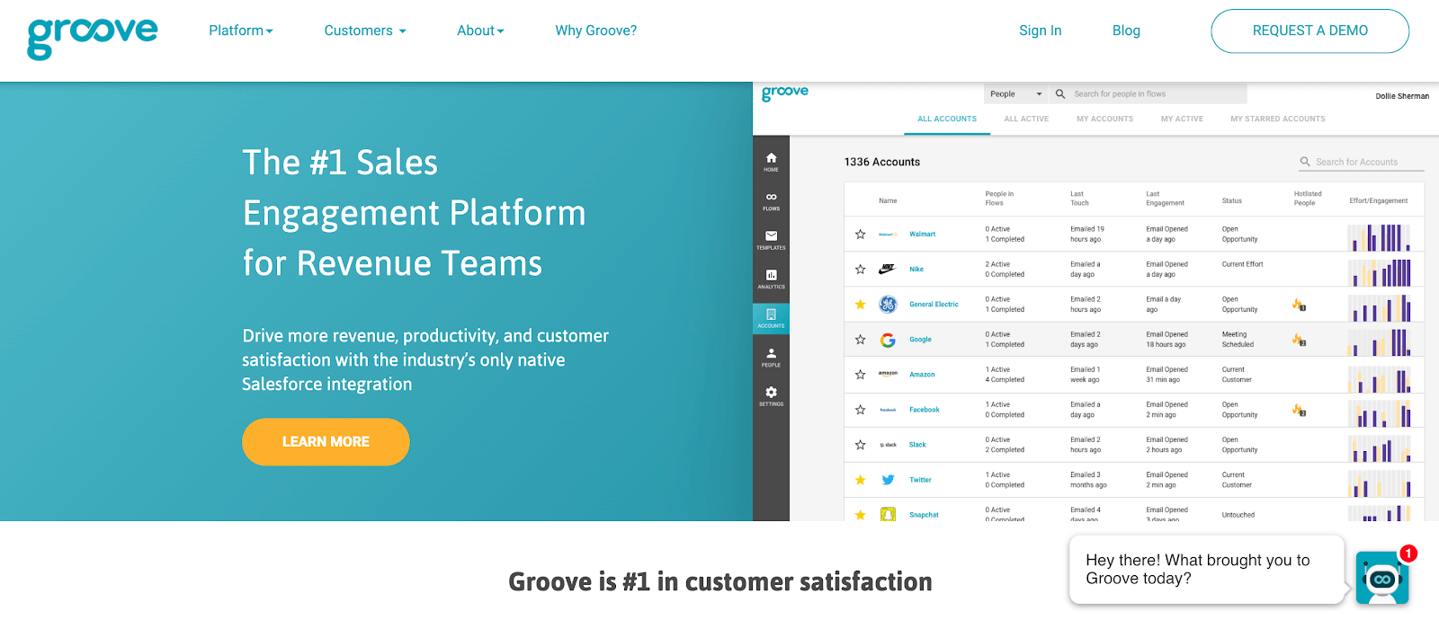Unstar the General Electric account
Image resolution: width=1439 pixels, height=629 pixels.
point(860,305)
